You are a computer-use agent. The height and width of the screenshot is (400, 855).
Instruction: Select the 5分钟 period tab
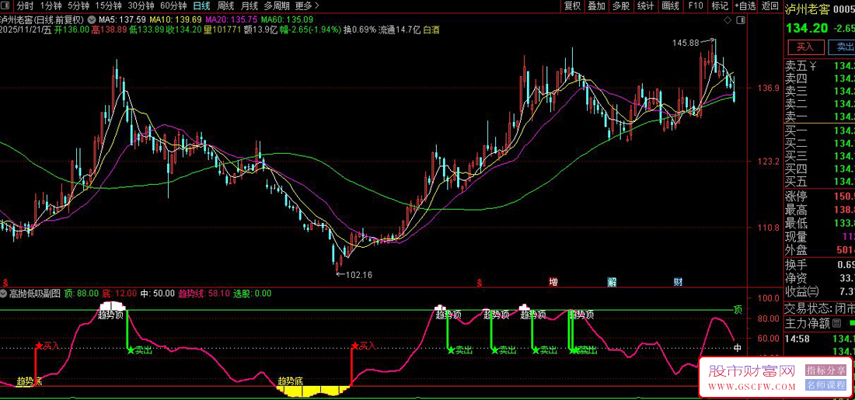(79, 6)
